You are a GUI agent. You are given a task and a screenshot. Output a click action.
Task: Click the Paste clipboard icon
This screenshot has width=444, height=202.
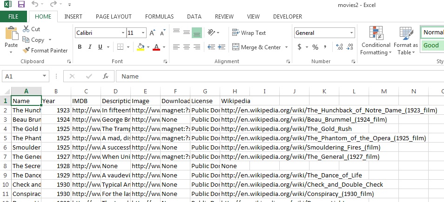(x=11, y=33)
